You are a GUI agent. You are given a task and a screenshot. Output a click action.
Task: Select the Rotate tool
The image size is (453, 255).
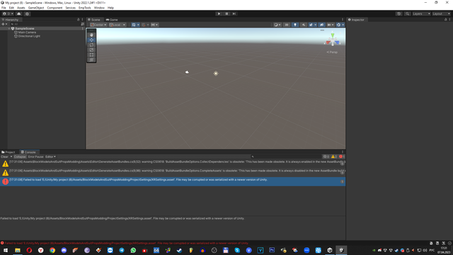pyautogui.click(x=91, y=45)
